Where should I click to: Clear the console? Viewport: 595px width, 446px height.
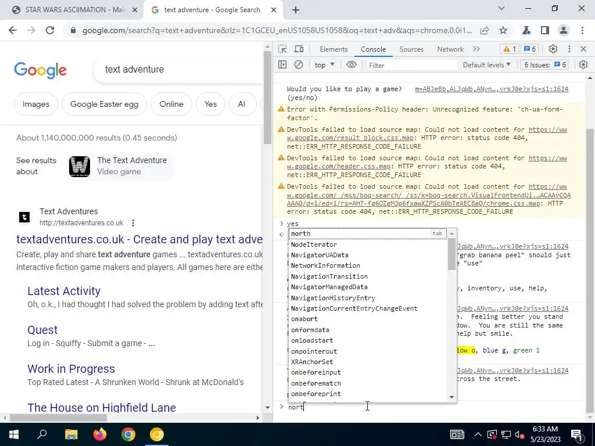[299, 65]
